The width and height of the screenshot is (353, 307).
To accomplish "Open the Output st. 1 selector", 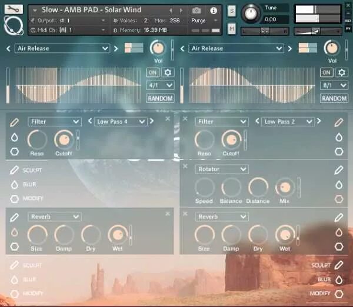I will click(x=68, y=21).
